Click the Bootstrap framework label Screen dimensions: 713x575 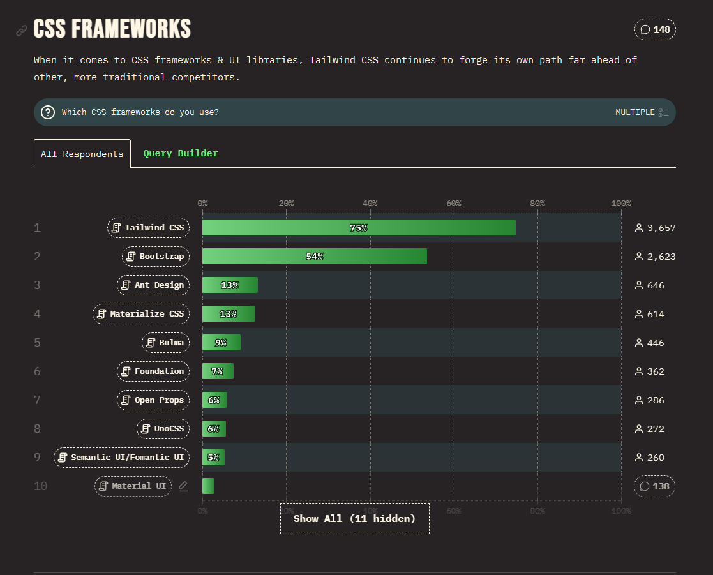pos(156,257)
